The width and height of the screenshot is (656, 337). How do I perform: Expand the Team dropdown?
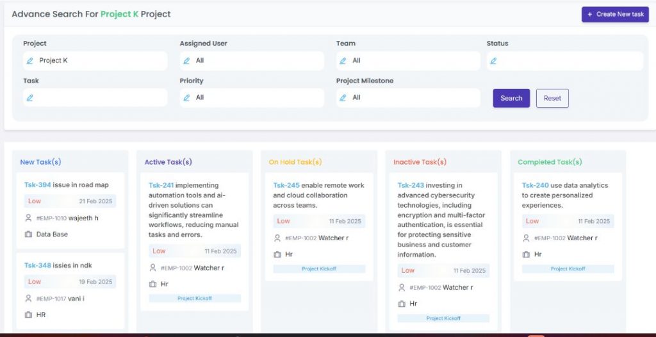click(x=408, y=61)
